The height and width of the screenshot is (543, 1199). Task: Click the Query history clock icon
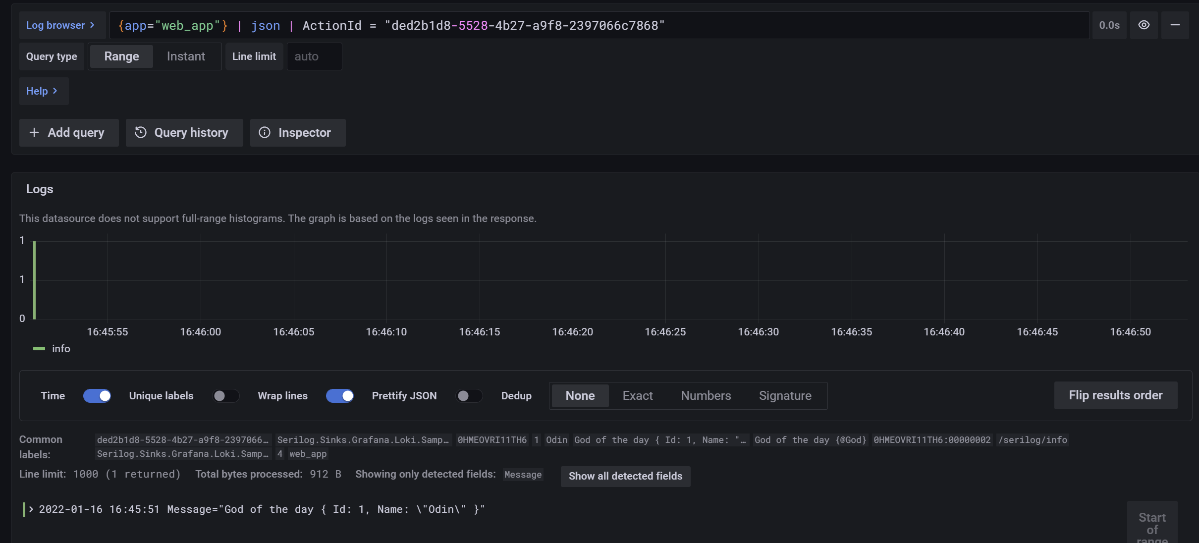(x=141, y=133)
